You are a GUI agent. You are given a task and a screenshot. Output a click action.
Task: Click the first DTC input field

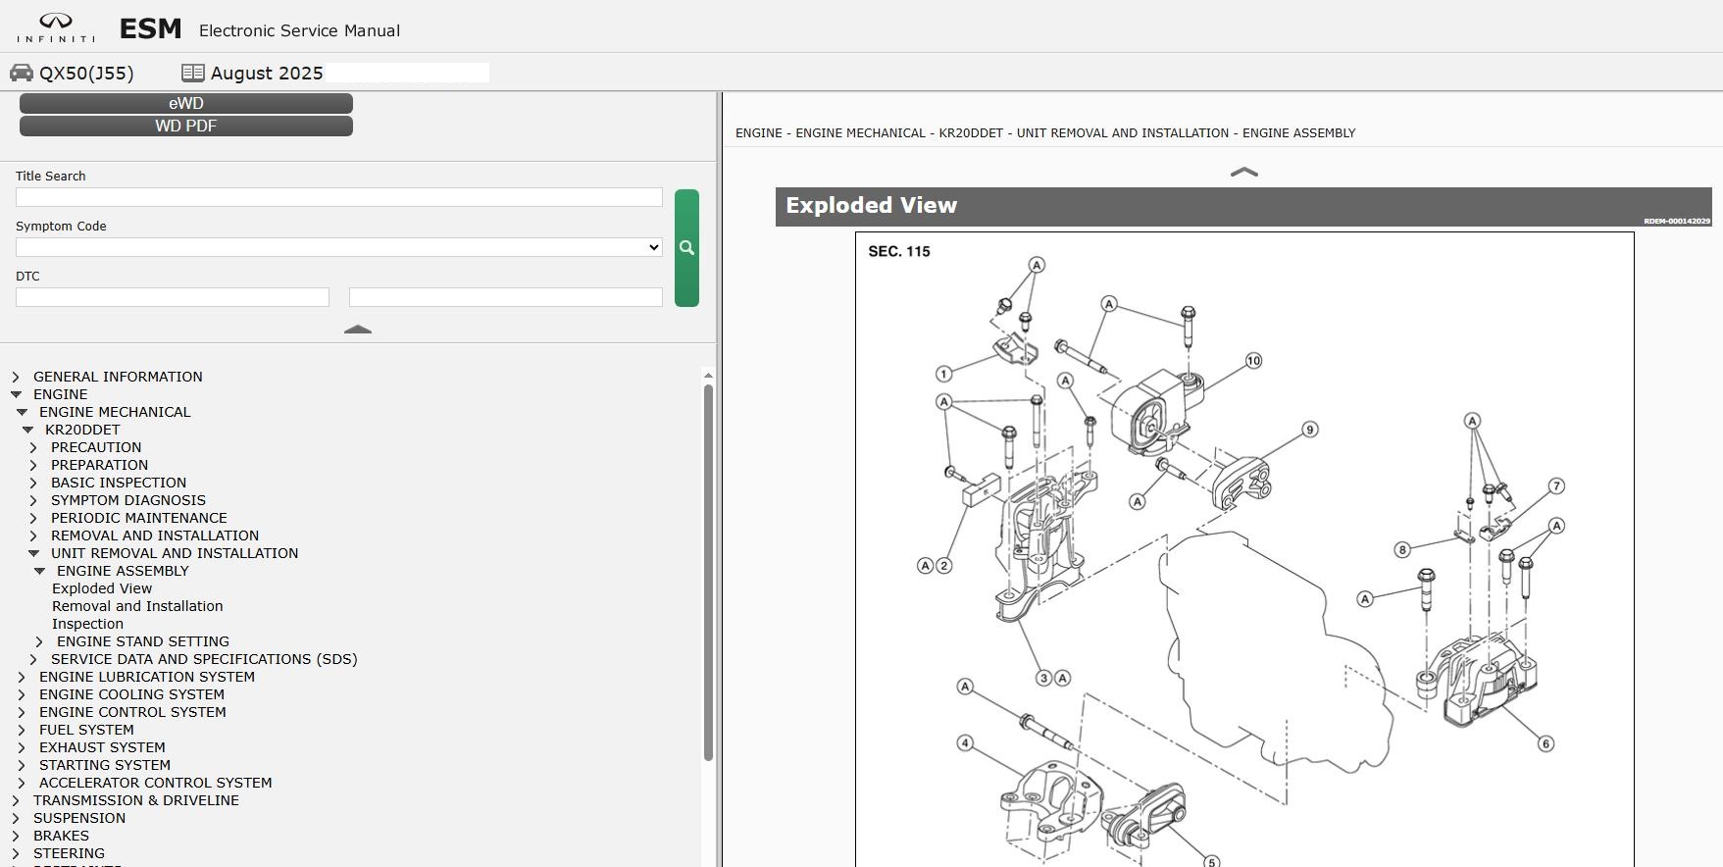click(x=173, y=297)
